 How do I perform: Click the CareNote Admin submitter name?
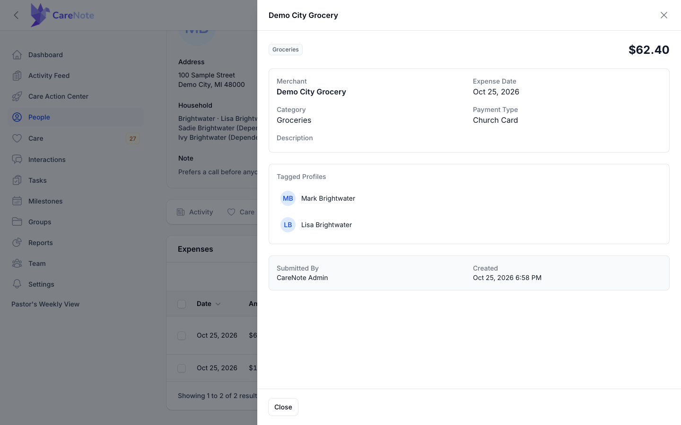coord(302,278)
